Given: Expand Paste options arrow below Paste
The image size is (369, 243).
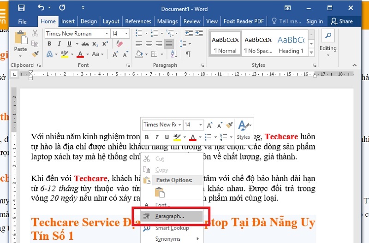Looking at the screenshot, I should click(x=20, y=56).
